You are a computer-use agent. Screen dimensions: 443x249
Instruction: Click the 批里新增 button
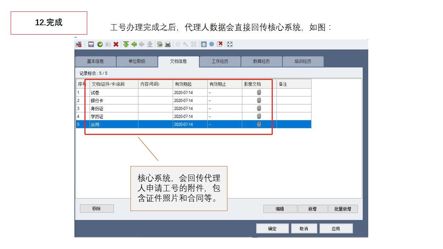343,209
